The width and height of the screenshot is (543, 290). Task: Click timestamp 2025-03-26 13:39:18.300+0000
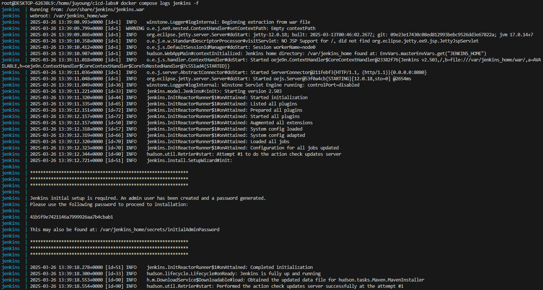click(66, 274)
